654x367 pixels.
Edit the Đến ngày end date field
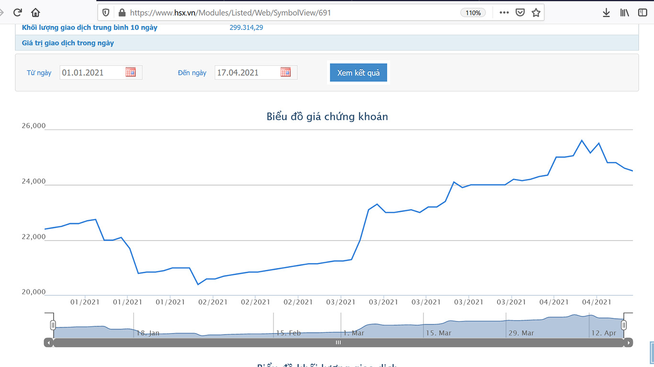247,73
